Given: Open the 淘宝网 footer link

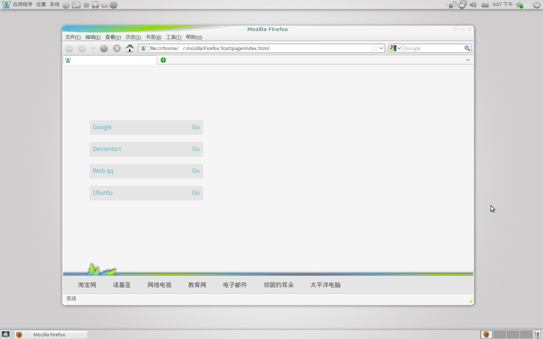Looking at the screenshot, I should tap(87, 285).
